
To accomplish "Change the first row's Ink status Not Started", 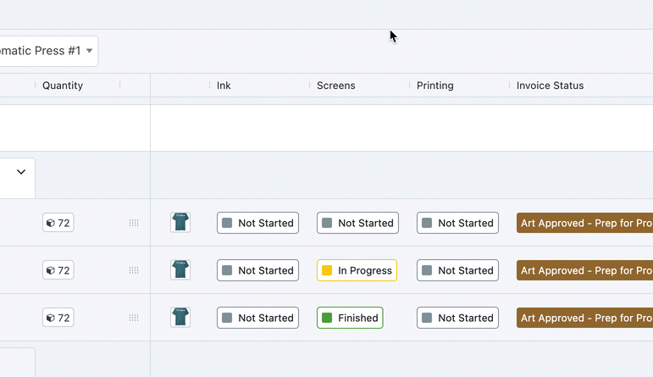I will [x=257, y=223].
